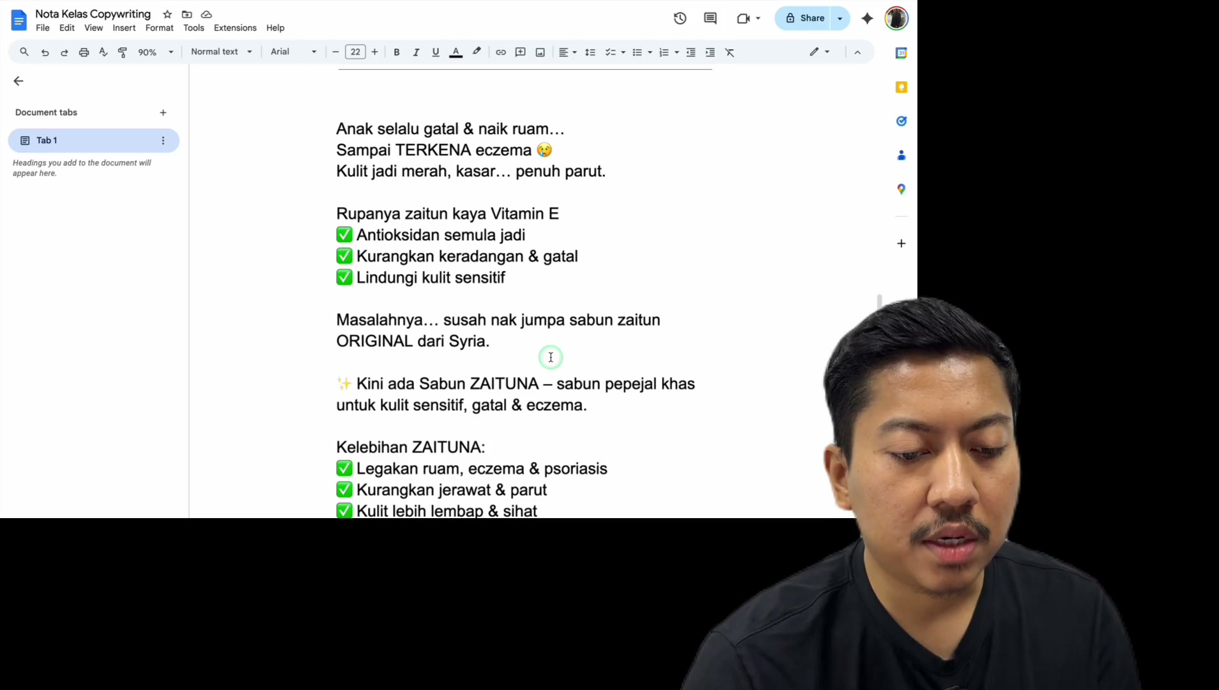1219x690 pixels.
Task: Open version history clock icon
Action: [x=680, y=19]
